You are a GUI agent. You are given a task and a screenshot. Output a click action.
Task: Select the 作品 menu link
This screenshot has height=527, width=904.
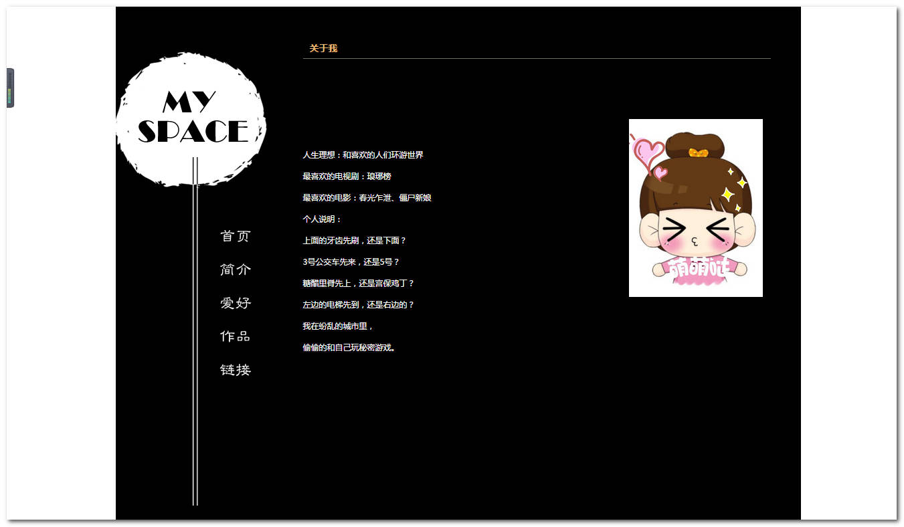236,336
